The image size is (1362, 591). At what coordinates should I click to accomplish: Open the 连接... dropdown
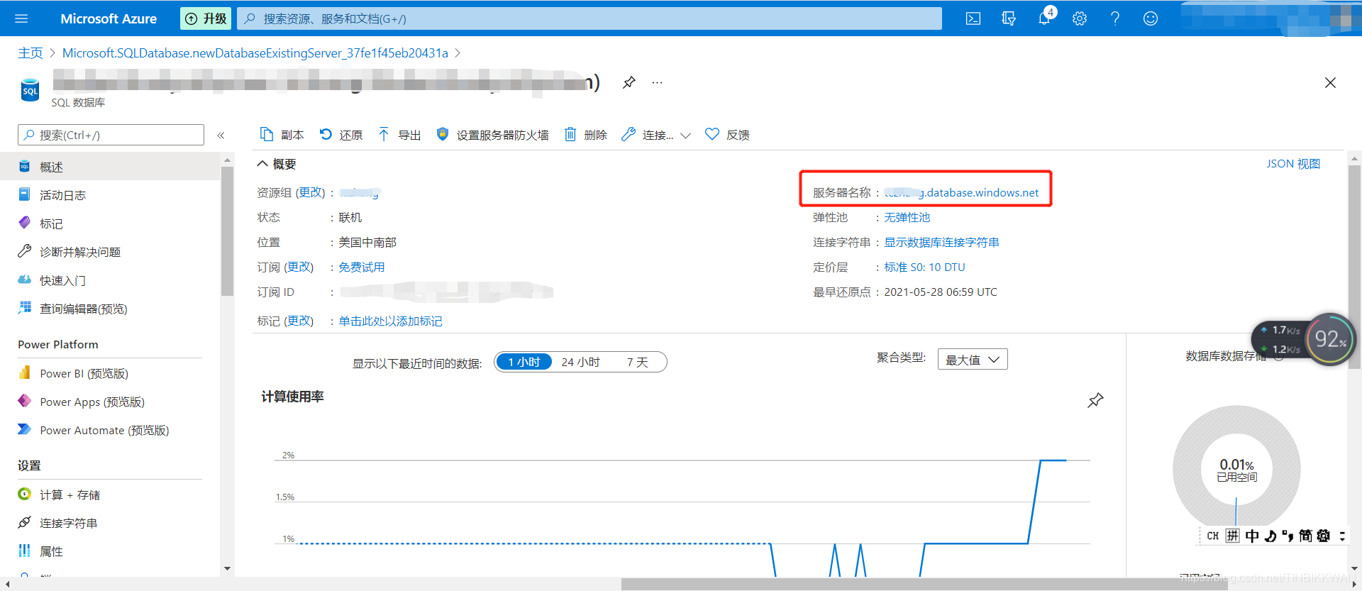coord(655,135)
